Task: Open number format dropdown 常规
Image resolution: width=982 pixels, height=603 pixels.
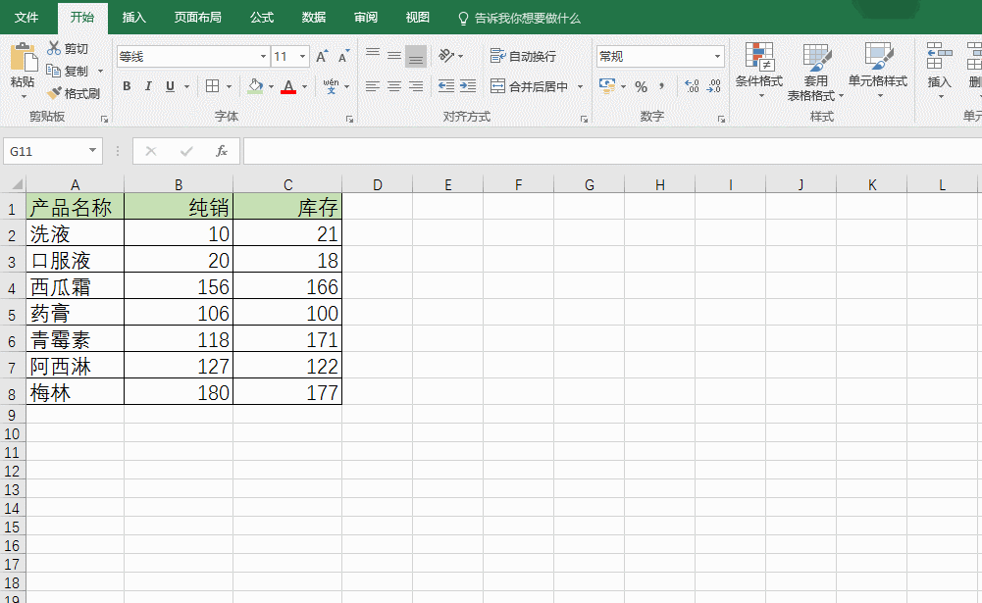Action: pyautogui.click(x=717, y=56)
